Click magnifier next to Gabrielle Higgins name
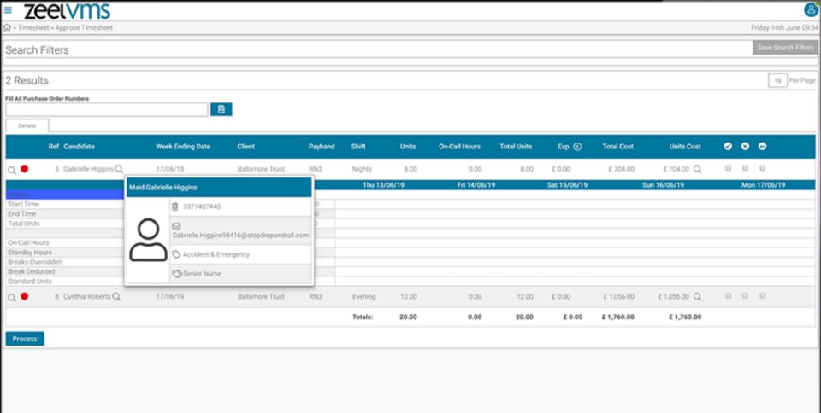821x413 pixels. click(x=119, y=169)
